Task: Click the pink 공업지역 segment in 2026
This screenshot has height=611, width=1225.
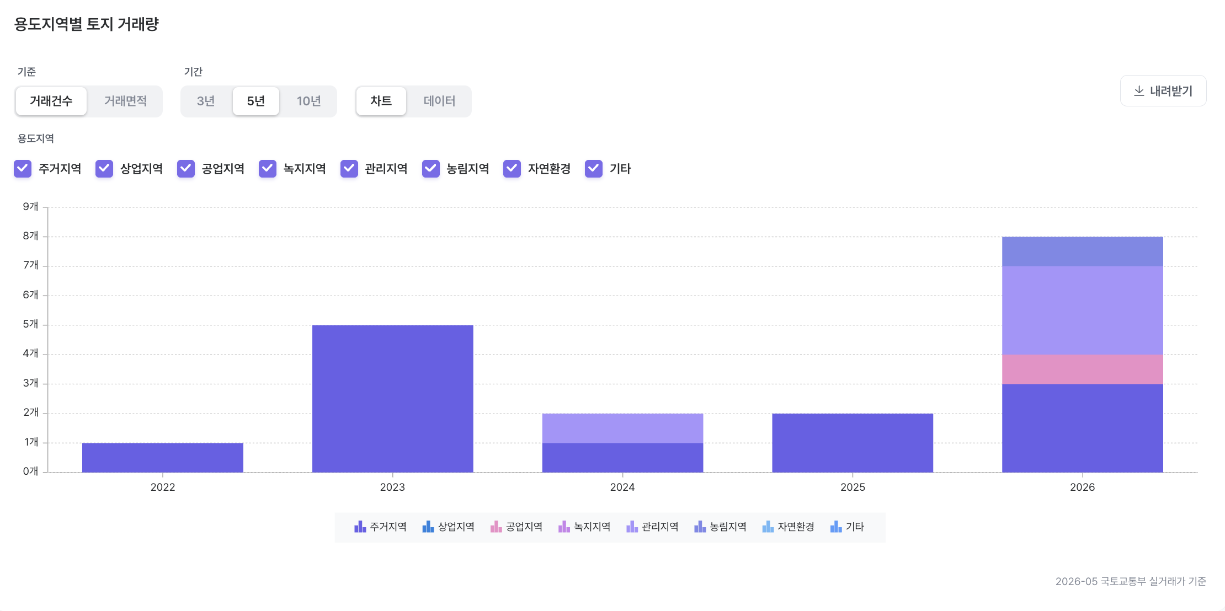Action: click(1082, 369)
